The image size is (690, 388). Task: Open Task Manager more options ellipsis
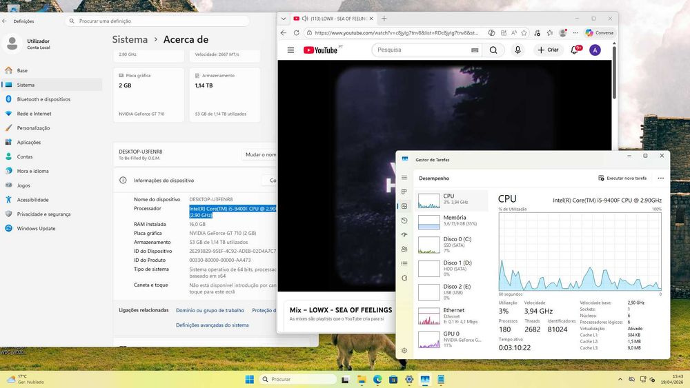pyautogui.click(x=660, y=178)
